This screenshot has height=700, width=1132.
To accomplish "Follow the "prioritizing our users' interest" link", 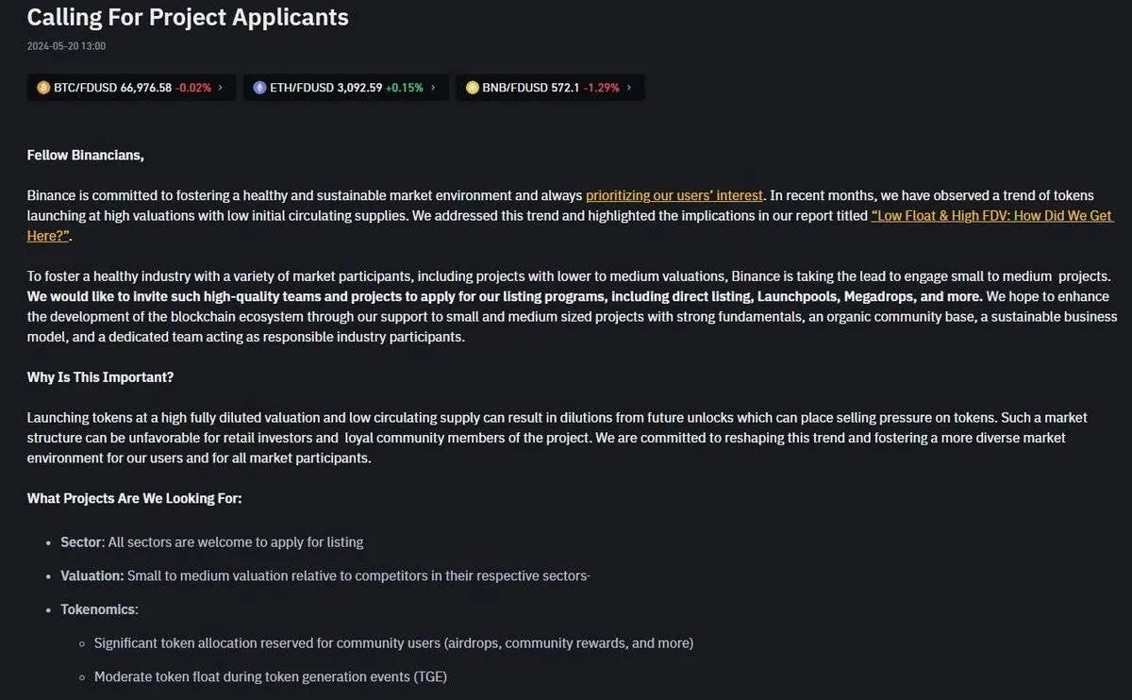I will pos(674,195).
